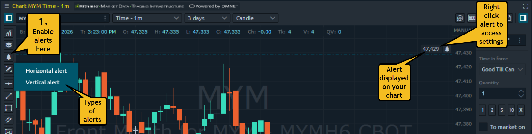532x134 pixels.
Task: Click the alert bell next to 47,429
Action: point(447,49)
